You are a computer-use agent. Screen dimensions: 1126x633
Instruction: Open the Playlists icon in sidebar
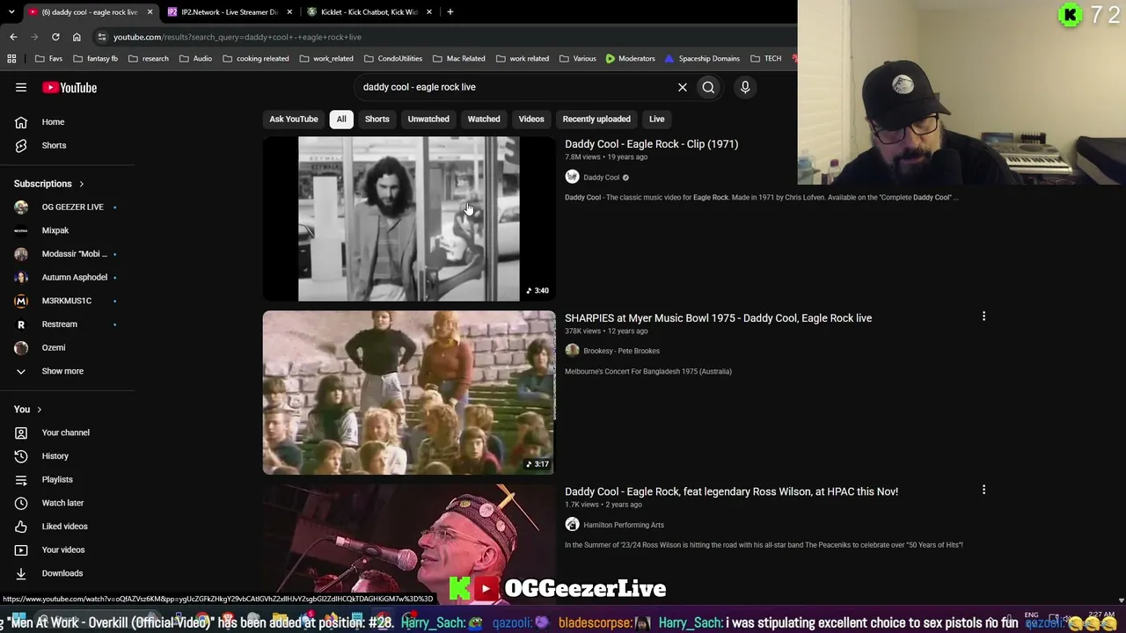pyautogui.click(x=21, y=479)
